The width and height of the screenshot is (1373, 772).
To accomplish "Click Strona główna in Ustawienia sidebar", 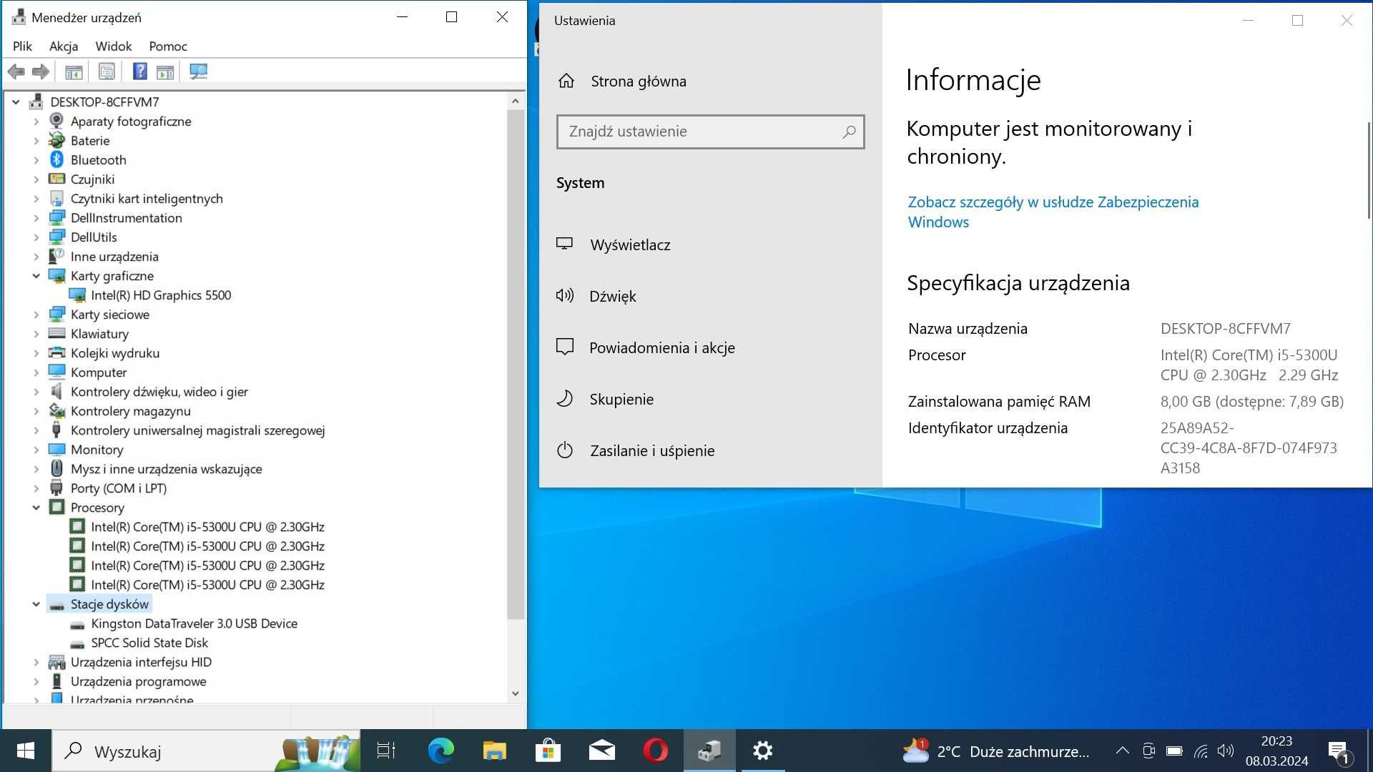I will 639,81.
